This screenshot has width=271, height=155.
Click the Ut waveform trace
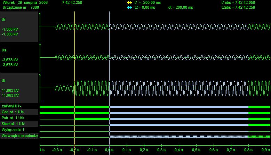155,88
